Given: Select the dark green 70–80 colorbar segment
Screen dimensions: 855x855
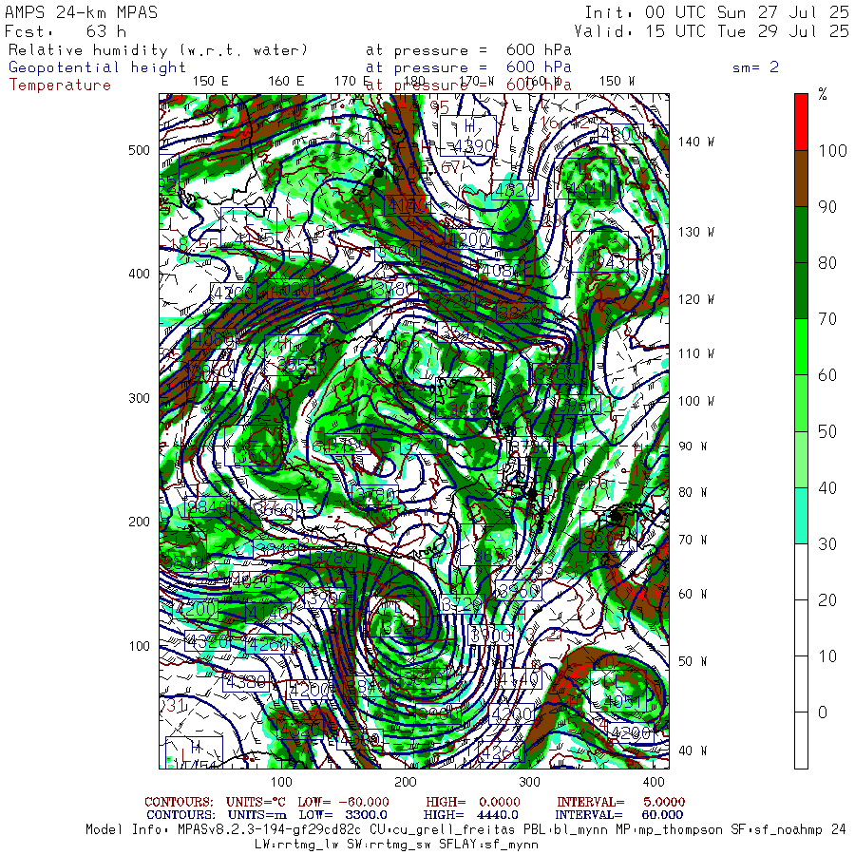Looking at the screenshot, I should (x=801, y=292).
